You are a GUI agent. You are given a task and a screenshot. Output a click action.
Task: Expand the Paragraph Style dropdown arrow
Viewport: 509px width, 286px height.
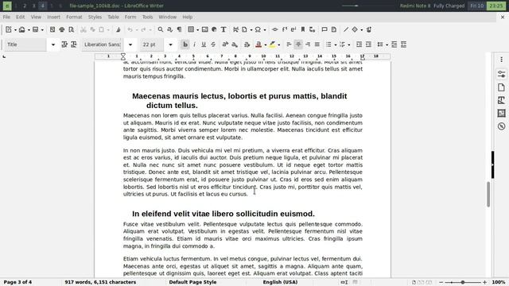pos(53,44)
